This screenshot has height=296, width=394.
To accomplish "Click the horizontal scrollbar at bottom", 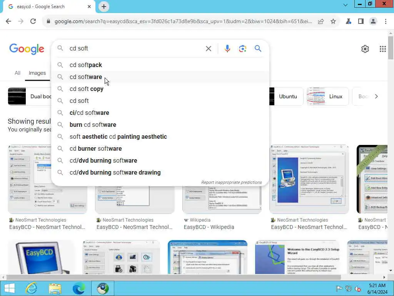I will coord(174,277).
